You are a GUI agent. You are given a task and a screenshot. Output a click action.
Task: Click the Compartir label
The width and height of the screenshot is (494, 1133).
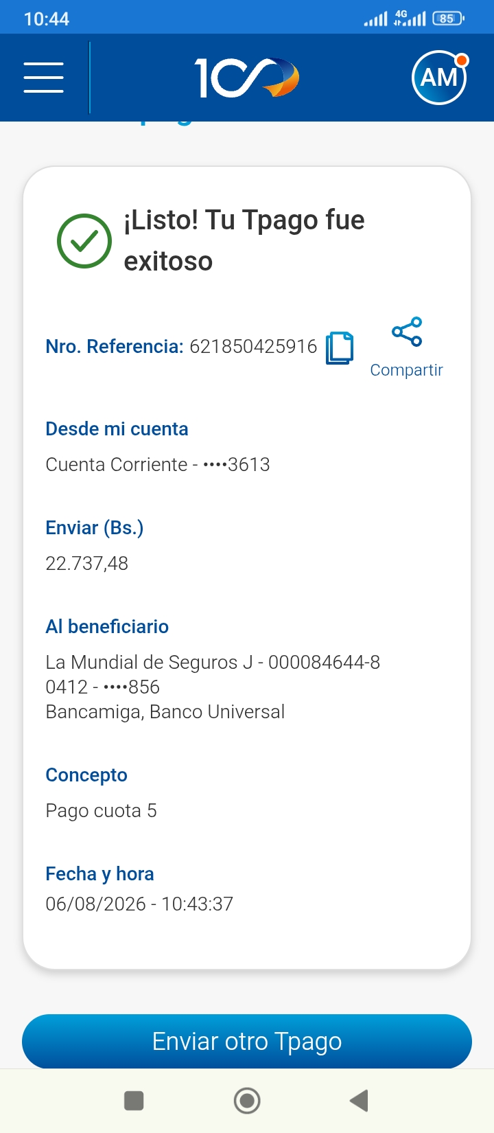[x=407, y=370]
